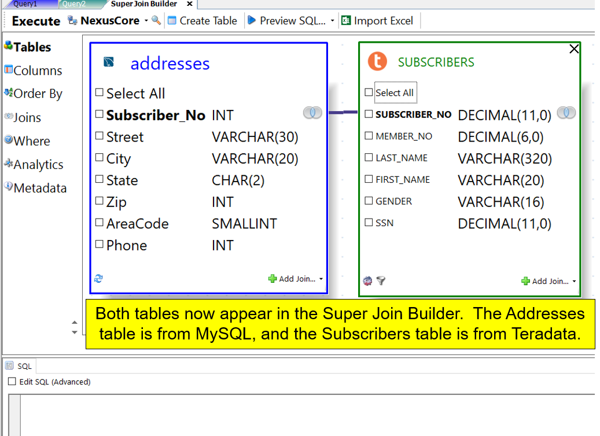Click the magnifier icon beside NexusCore
Screen dimensions: 600x436
156,21
